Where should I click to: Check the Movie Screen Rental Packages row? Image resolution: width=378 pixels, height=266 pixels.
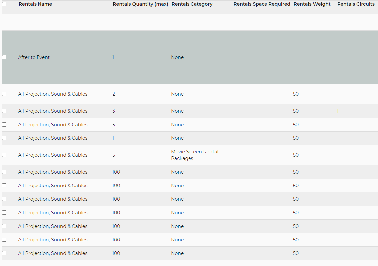4,155
